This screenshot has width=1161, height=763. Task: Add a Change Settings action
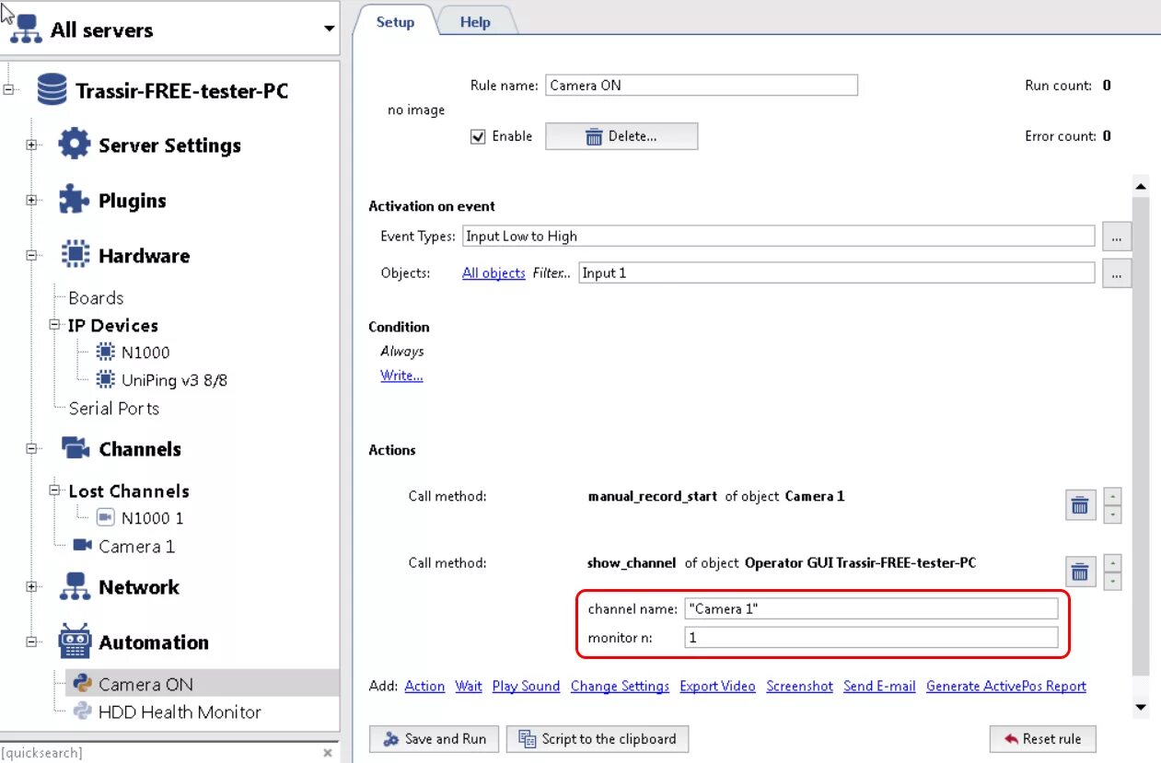pyautogui.click(x=620, y=686)
